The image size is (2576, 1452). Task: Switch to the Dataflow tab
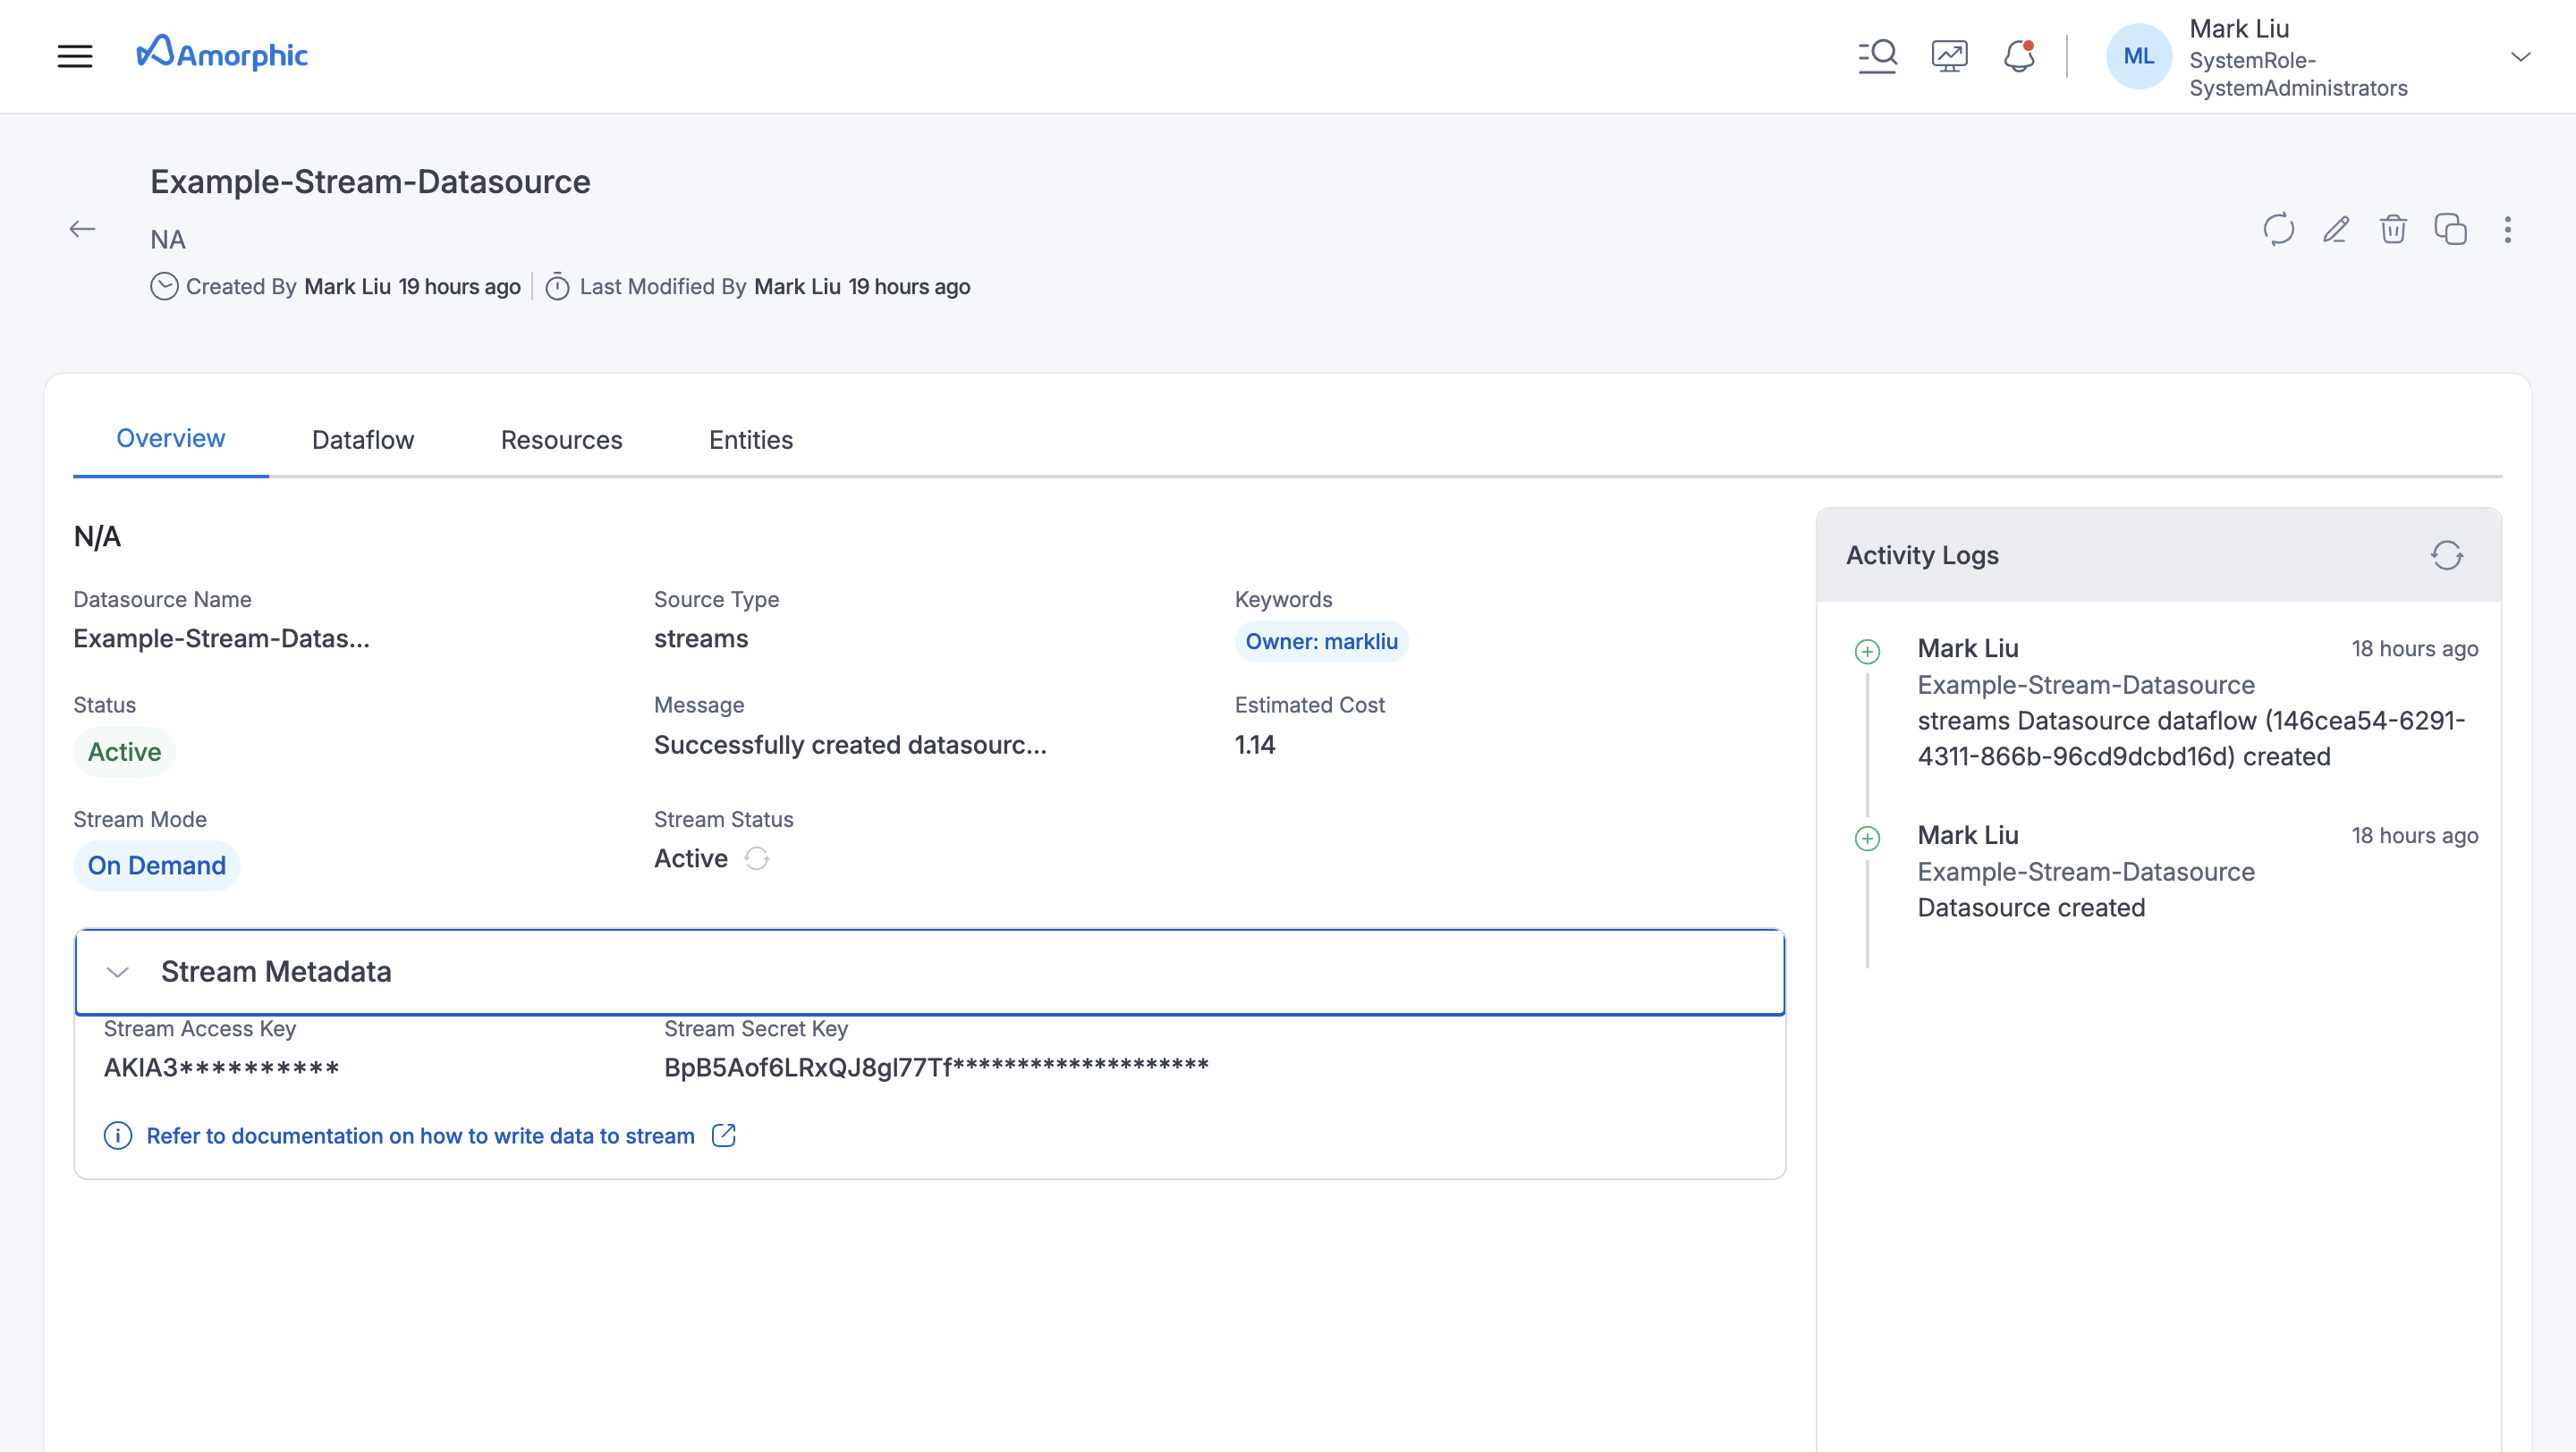point(363,440)
